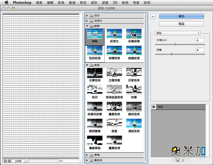This screenshot has height=165, width=213.
Task: Collapse the 素描 filter folder
Action: (x=87, y=65)
